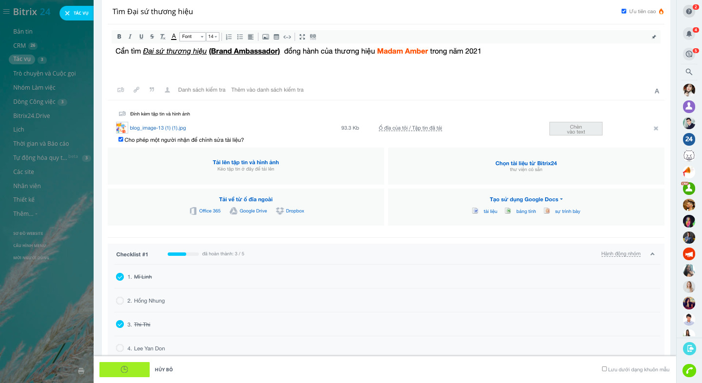The height and width of the screenshot is (383, 702).
Task: Close the TÁC VỤ slider panel
Action: [68, 13]
